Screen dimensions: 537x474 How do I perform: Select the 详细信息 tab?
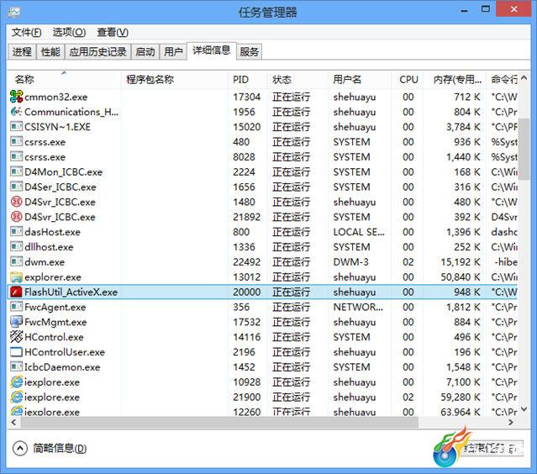coord(212,50)
